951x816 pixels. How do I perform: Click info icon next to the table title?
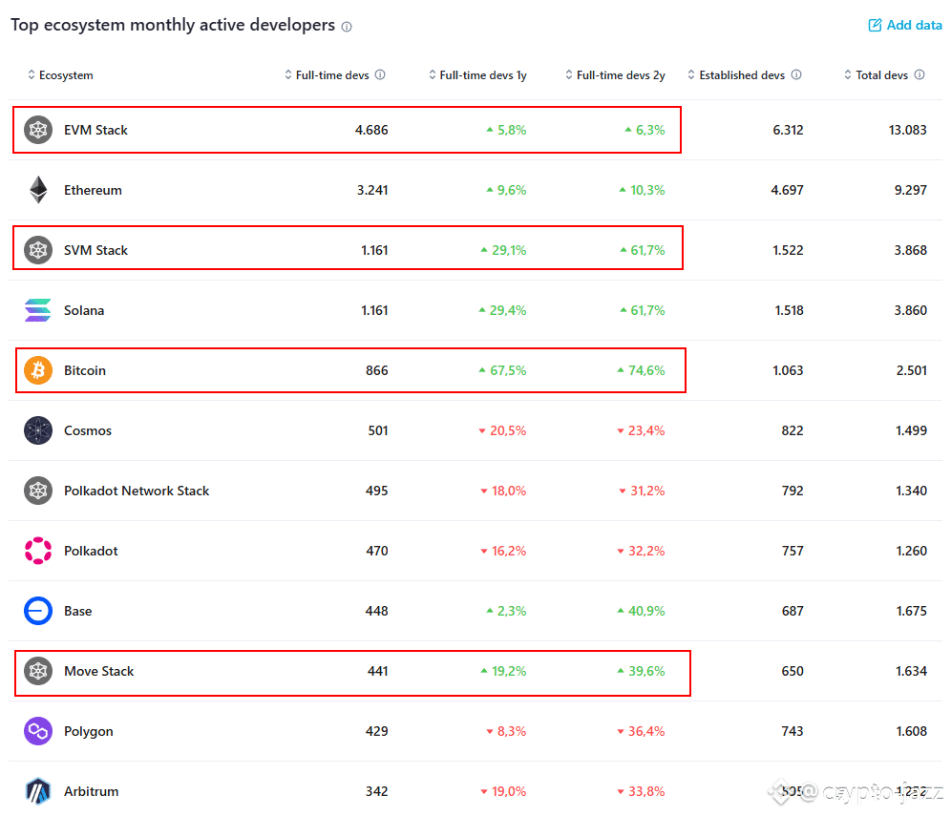coord(347,27)
